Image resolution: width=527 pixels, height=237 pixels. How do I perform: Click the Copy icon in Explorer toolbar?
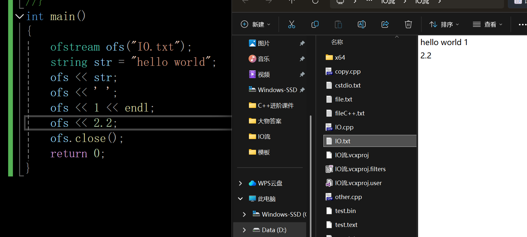315,24
